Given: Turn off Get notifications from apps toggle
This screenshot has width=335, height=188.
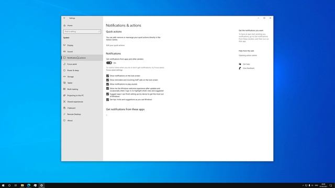Looking at the screenshot, I should pyautogui.click(x=109, y=63).
